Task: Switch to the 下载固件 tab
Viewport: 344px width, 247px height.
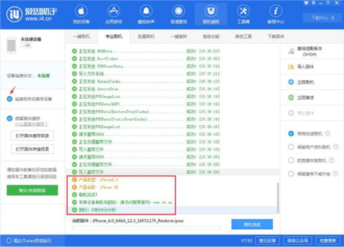Action: coord(276,36)
